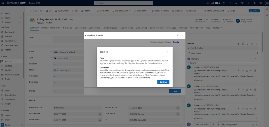The image size is (269, 127).
Task: Click the Jenni Thomas primary advisor link
Action: pyautogui.click(x=246, y=20)
